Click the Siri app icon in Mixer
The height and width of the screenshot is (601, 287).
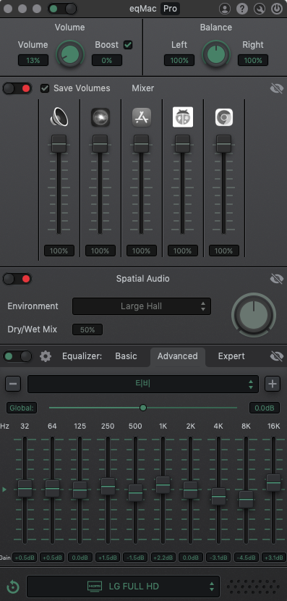[x=100, y=117]
